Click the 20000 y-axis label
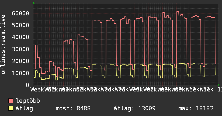 tap(20, 61)
